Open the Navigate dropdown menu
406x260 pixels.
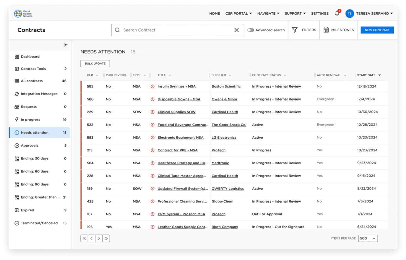pyautogui.click(x=268, y=14)
